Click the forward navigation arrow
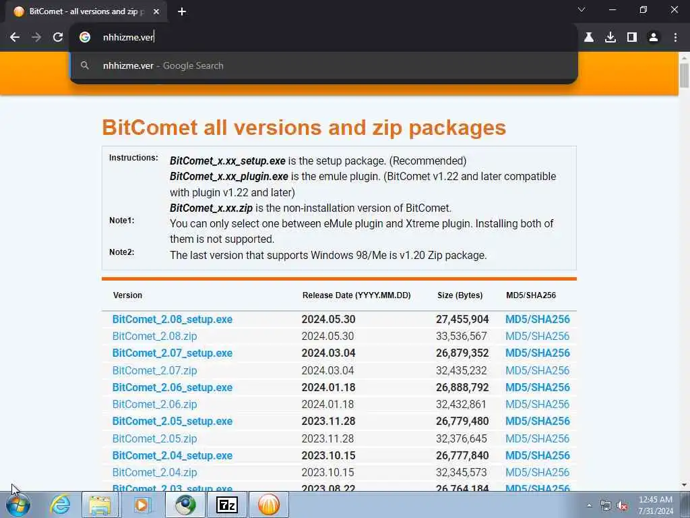Image resolution: width=690 pixels, height=518 pixels. (x=36, y=38)
